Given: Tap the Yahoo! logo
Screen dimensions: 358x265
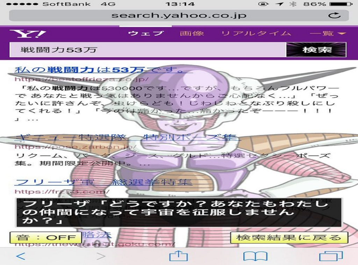Looking at the screenshot, I should [x=28, y=34].
